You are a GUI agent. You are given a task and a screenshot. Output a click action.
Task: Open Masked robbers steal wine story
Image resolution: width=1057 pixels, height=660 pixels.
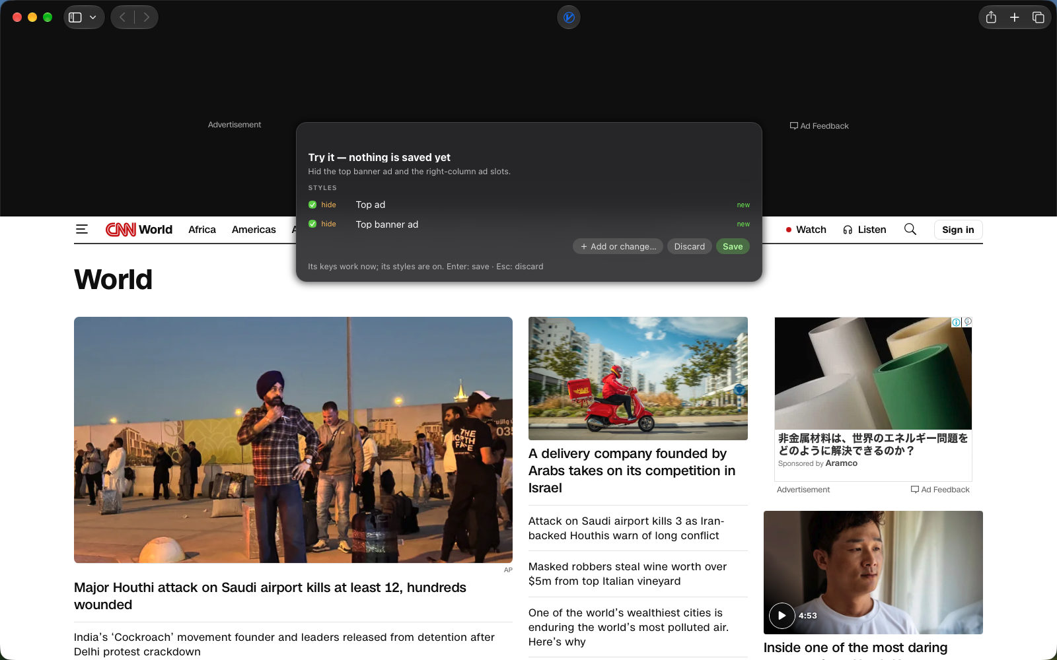pos(628,574)
